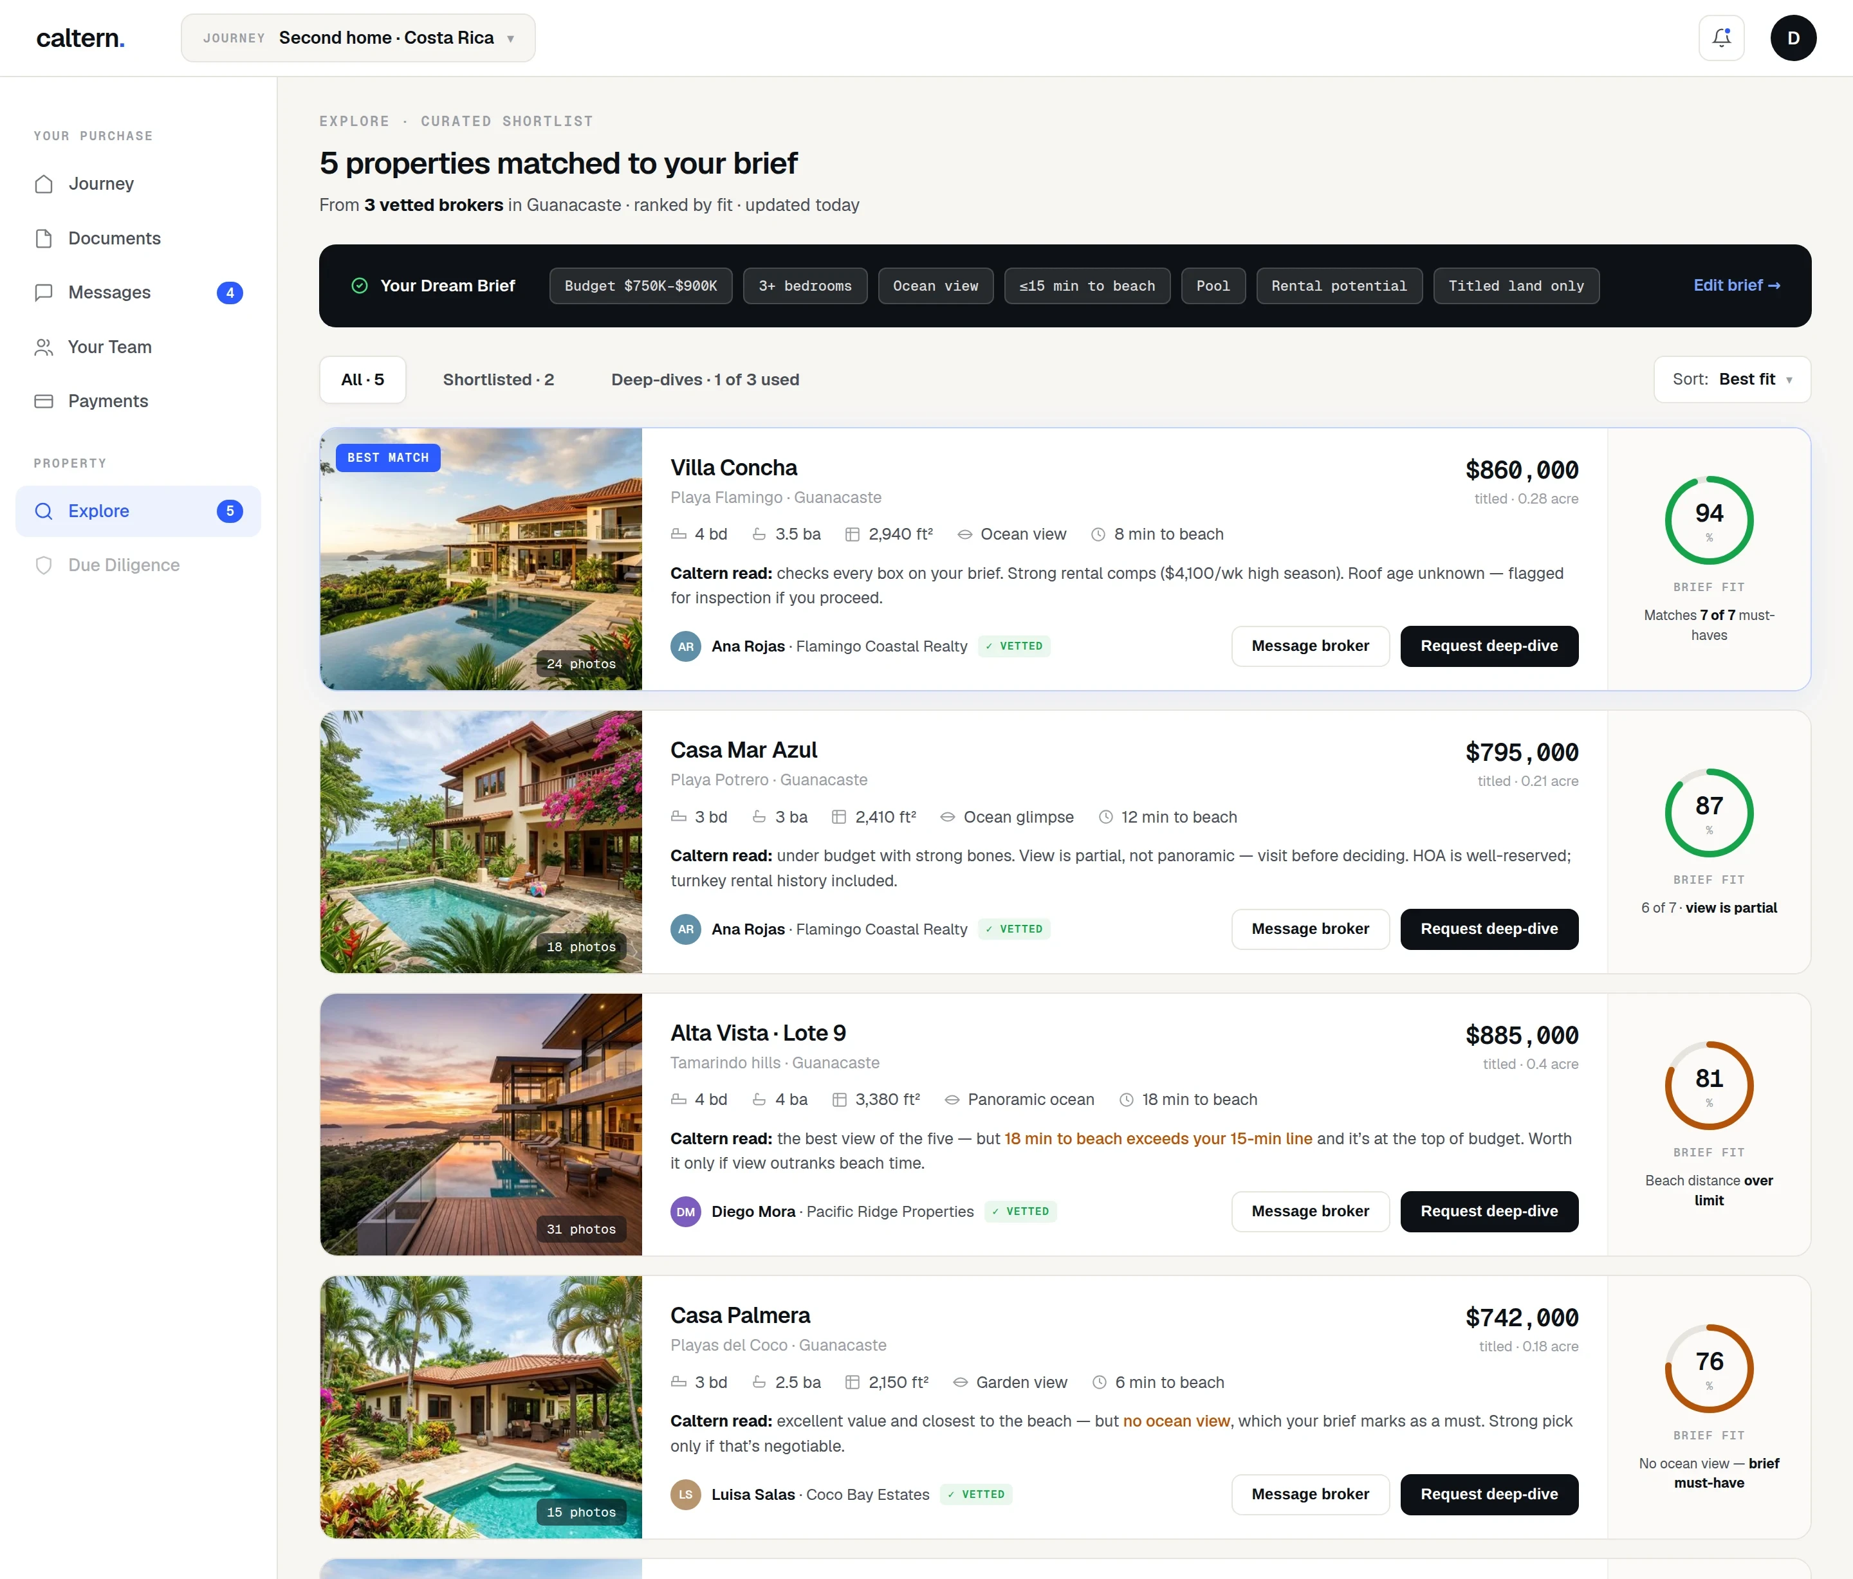
Task: Click the Explore count badge 5
Action: 230,511
